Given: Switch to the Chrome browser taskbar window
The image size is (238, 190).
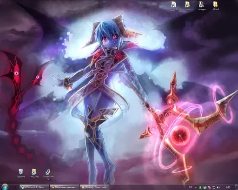Looking at the screenshot, I should 64,187.
